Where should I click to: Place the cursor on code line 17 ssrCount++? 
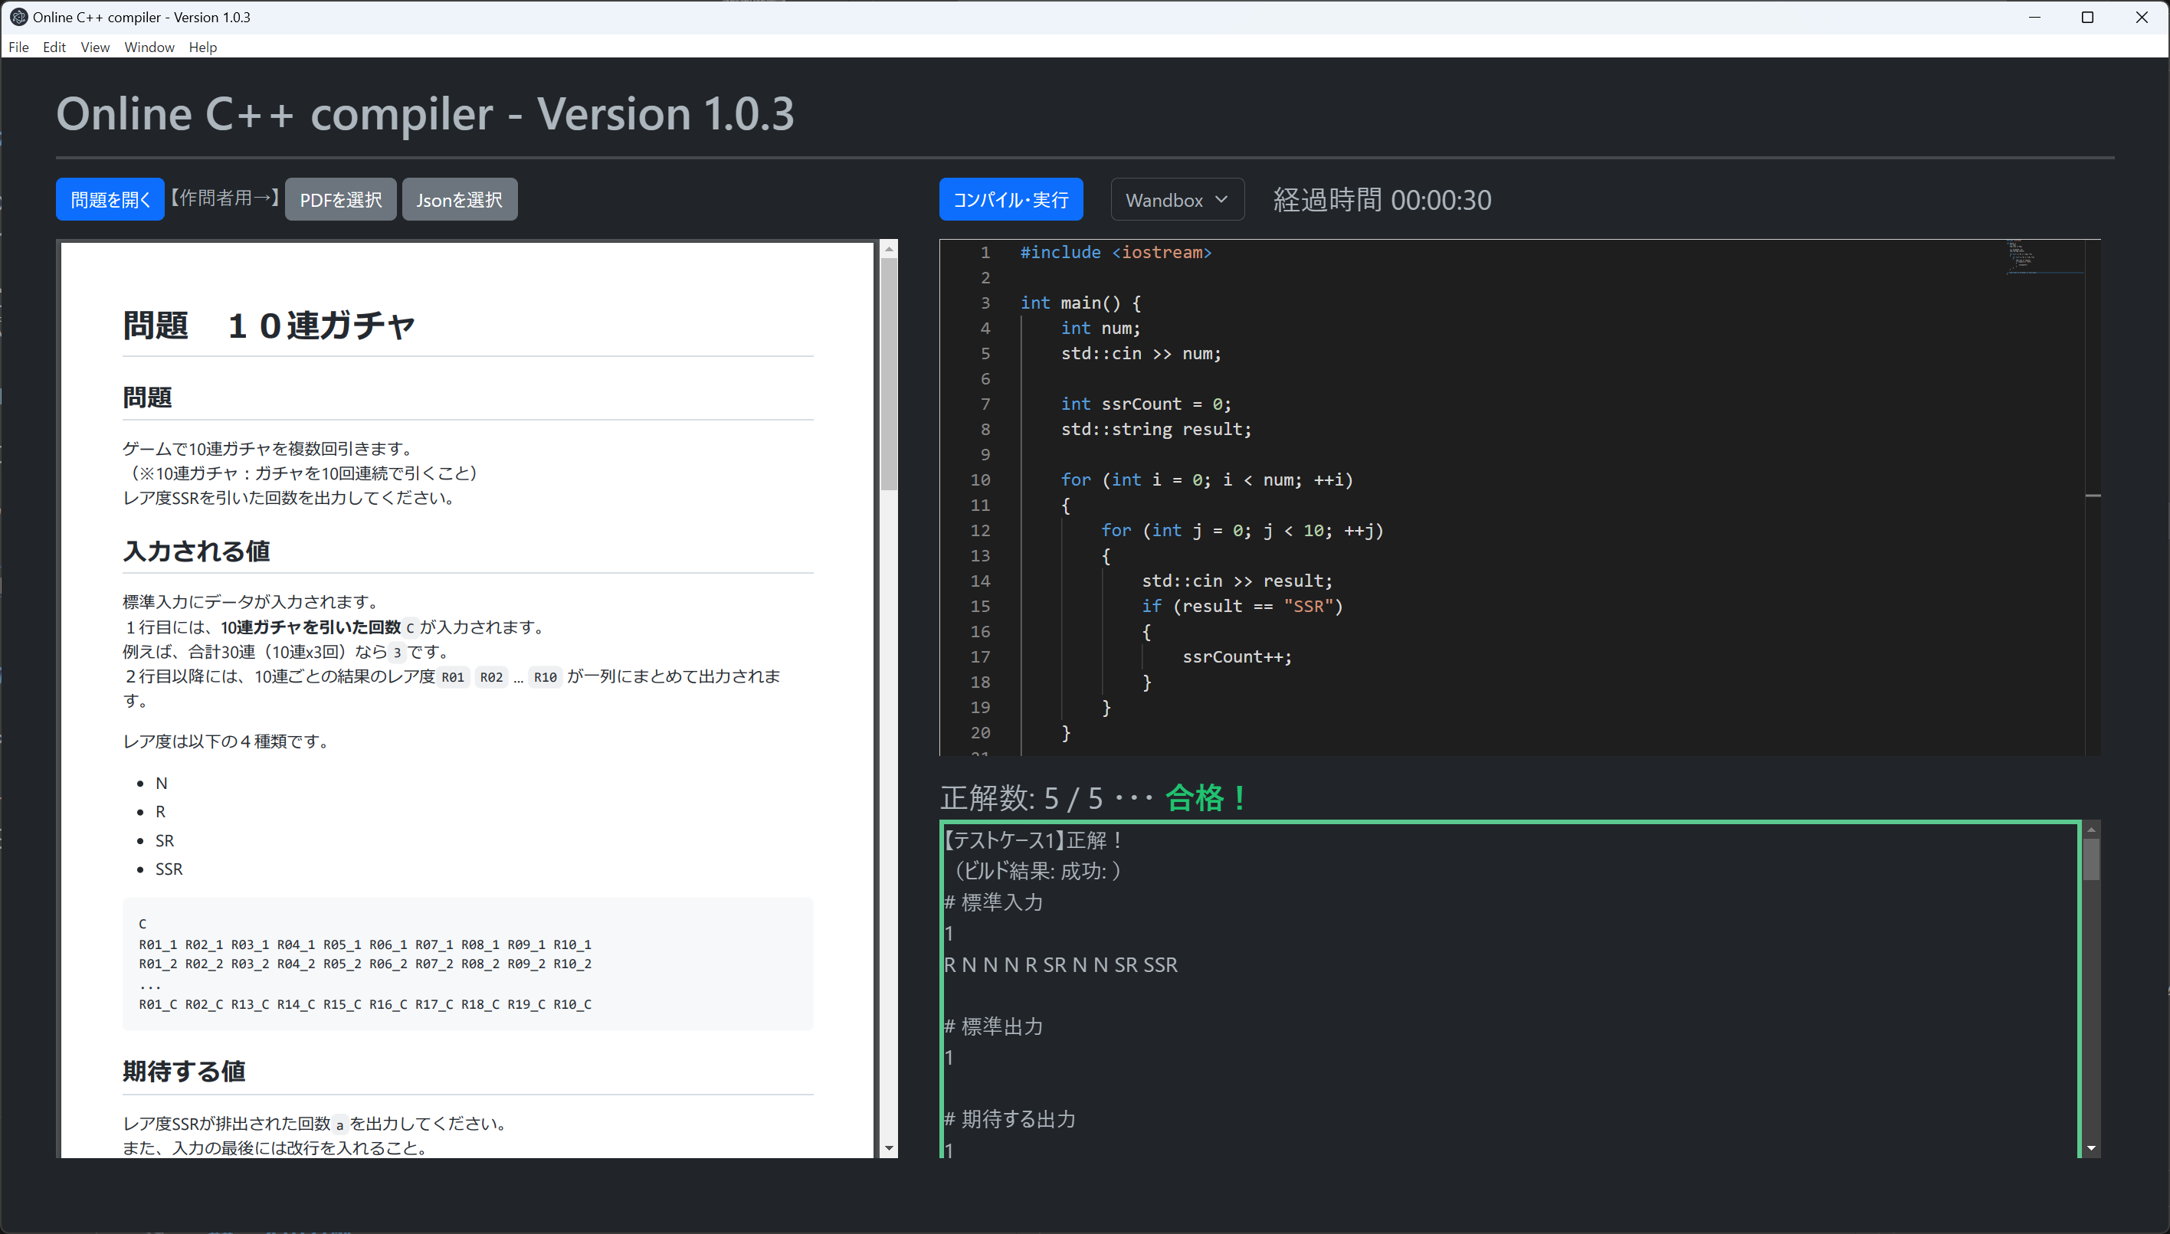pyautogui.click(x=1236, y=657)
